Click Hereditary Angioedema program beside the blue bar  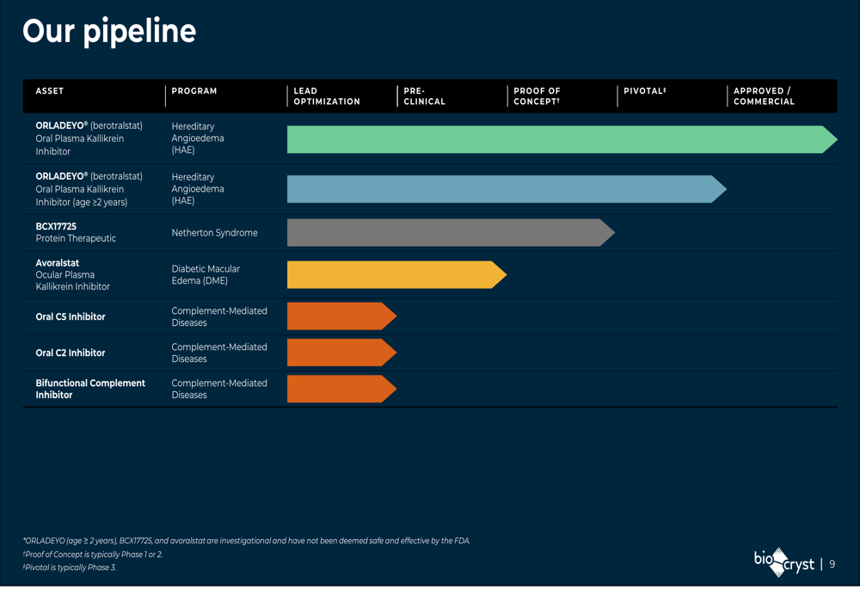[198, 188]
